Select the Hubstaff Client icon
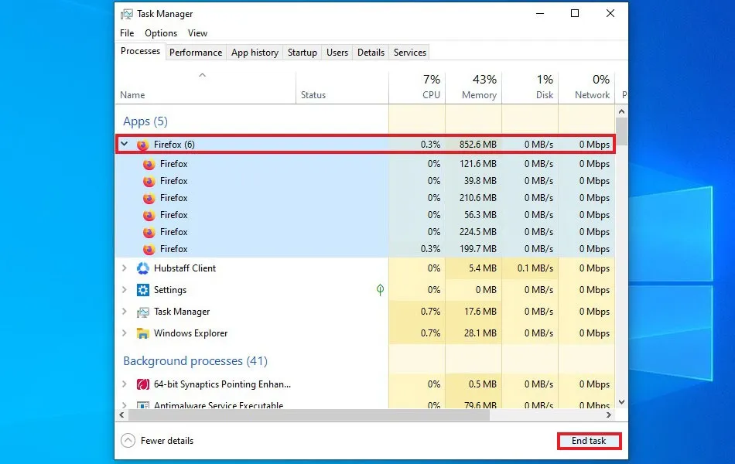The width and height of the screenshot is (735, 464). click(142, 268)
